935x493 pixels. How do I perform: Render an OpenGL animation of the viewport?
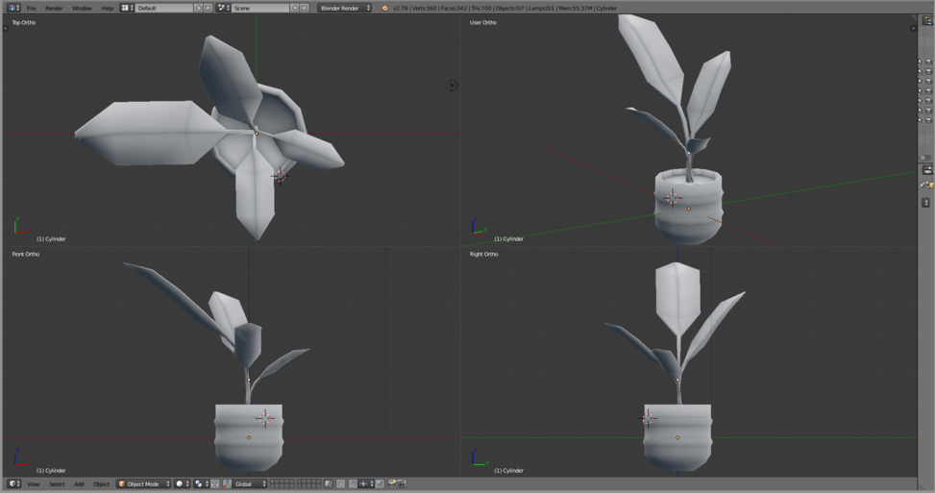402,483
